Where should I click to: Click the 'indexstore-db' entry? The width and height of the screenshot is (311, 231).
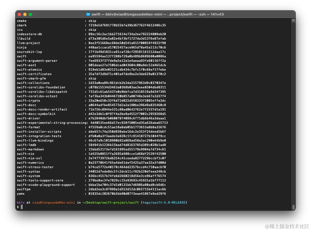[x=29, y=34]
